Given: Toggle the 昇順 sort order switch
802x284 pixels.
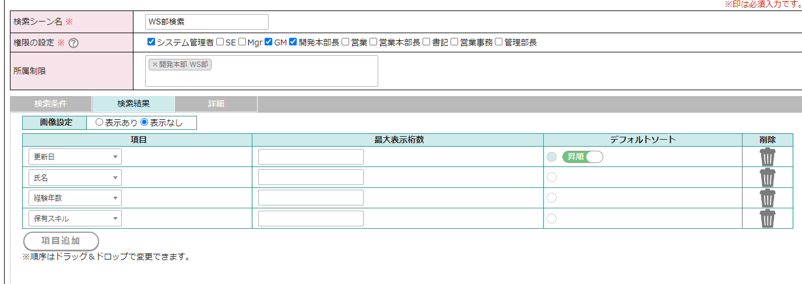Looking at the screenshot, I should tap(582, 157).
